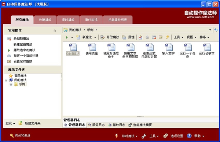220x142 pixels.
Task: Collapse the 我的魔法 tree node
Action: 6,80
